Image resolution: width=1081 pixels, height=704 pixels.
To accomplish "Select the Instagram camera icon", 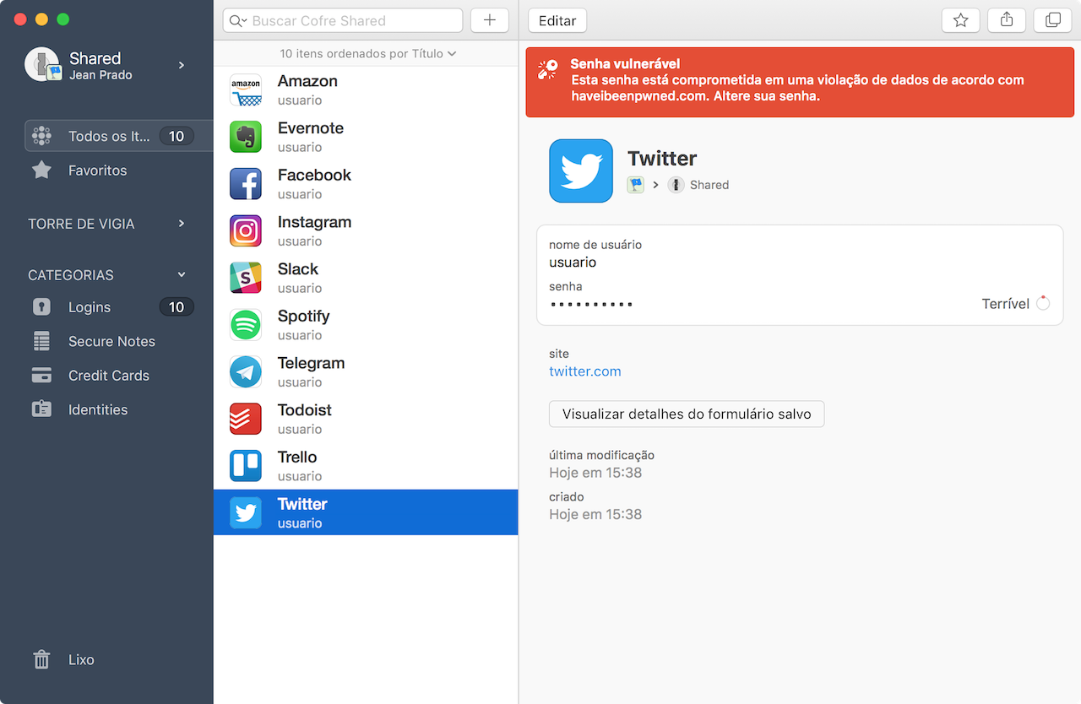I will (x=246, y=231).
